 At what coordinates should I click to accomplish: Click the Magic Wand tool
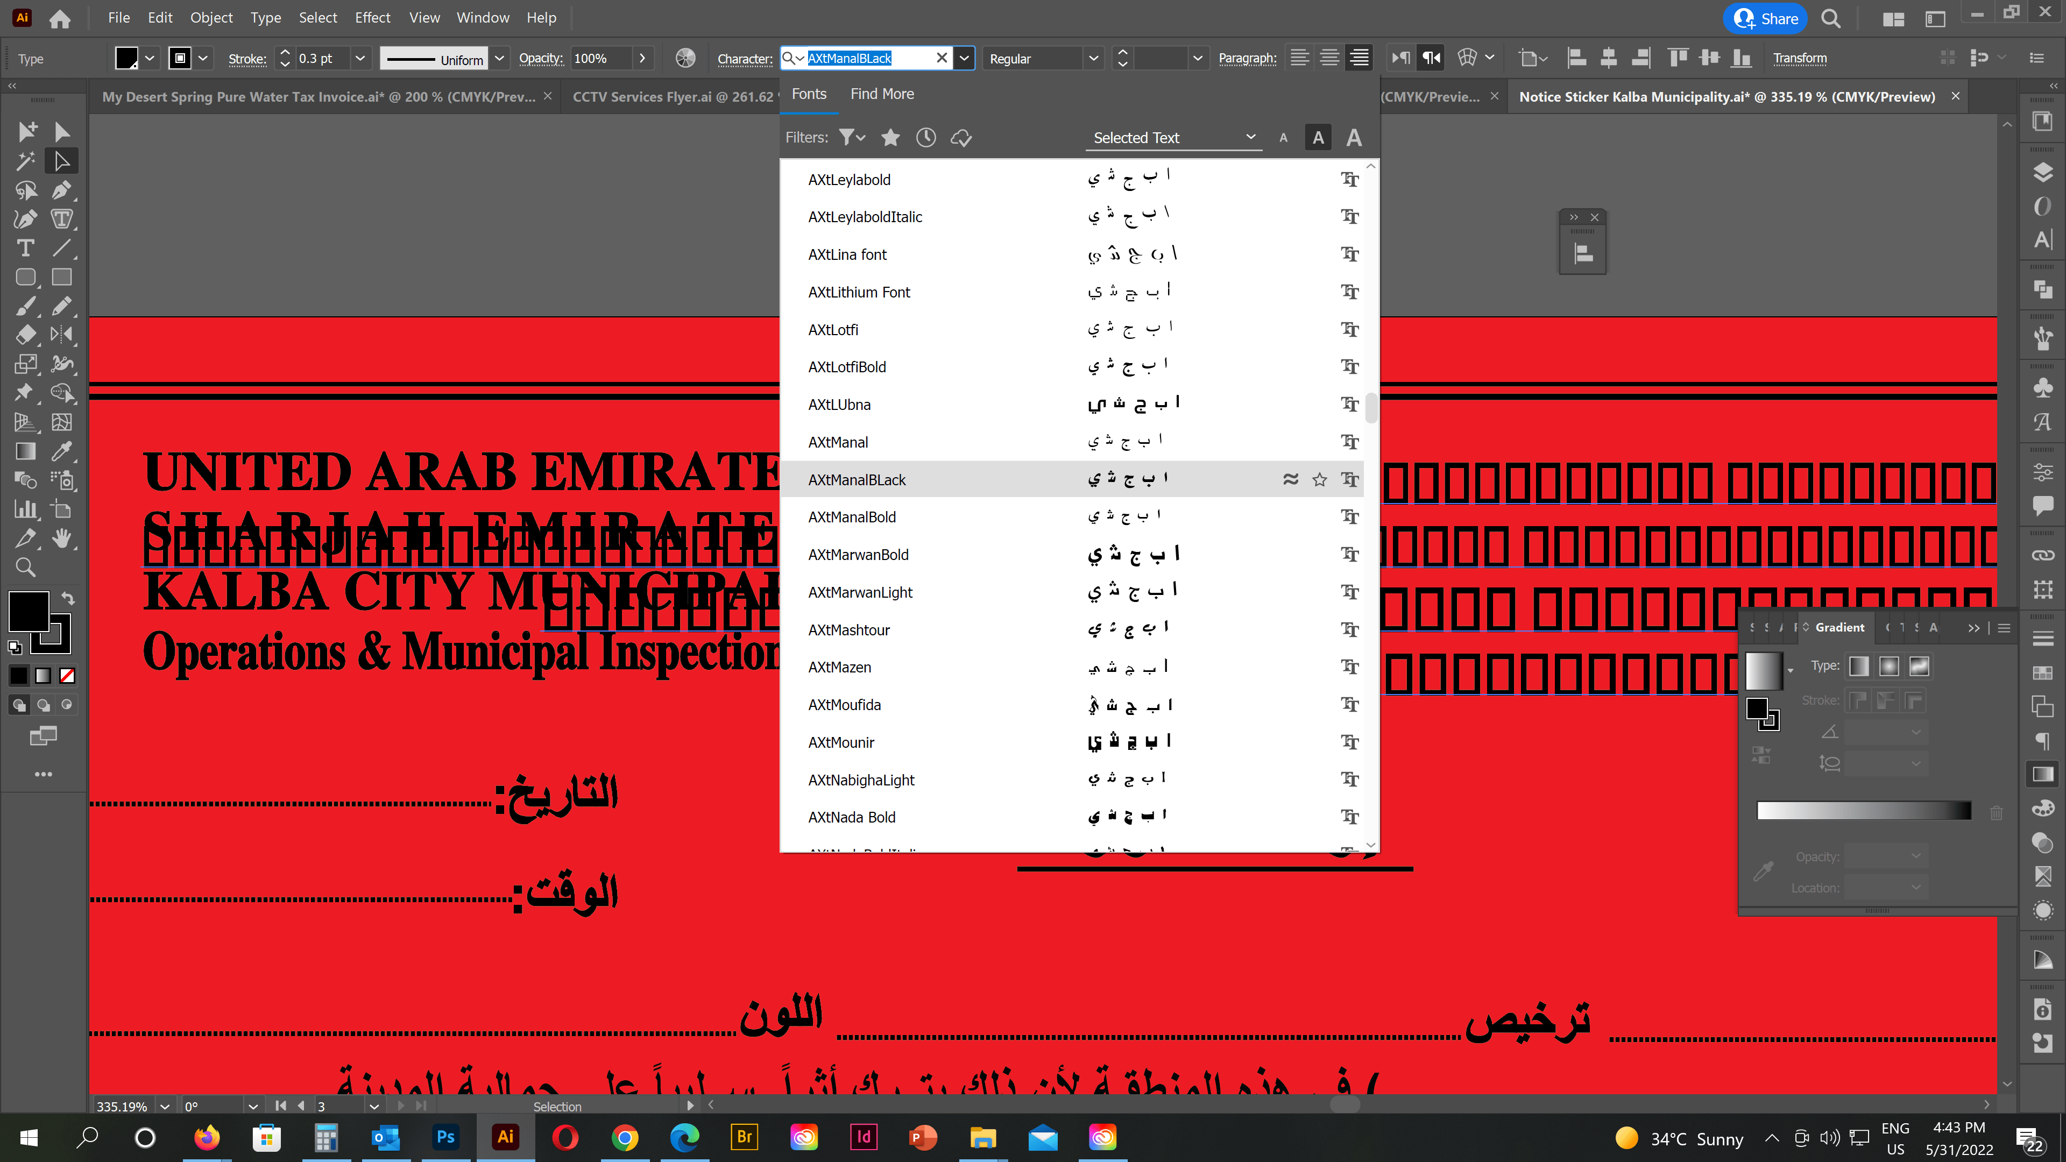(26, 161)
